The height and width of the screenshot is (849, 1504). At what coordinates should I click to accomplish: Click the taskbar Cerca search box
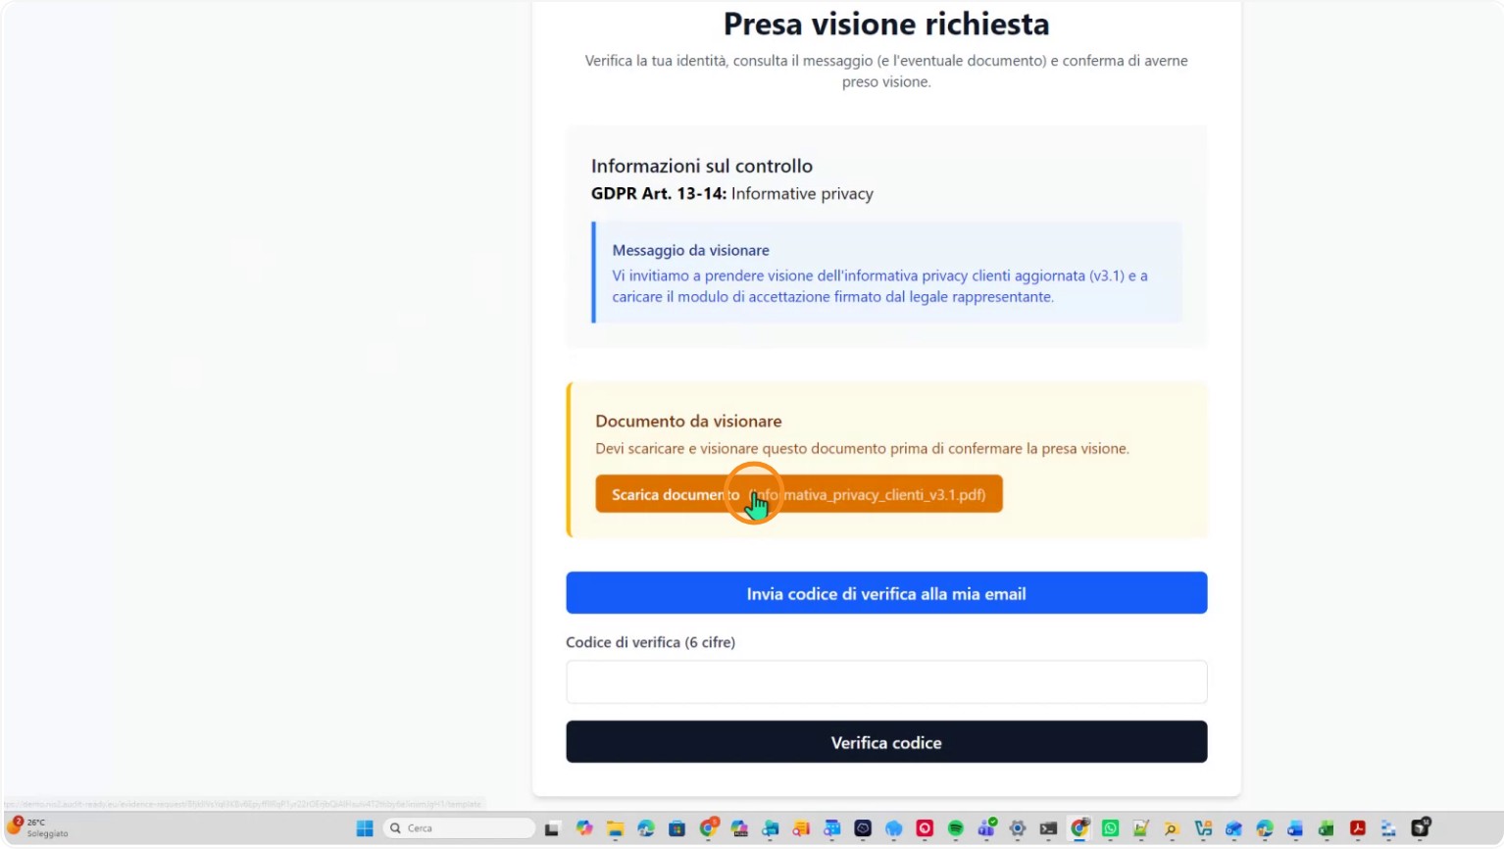coord(459,828)
